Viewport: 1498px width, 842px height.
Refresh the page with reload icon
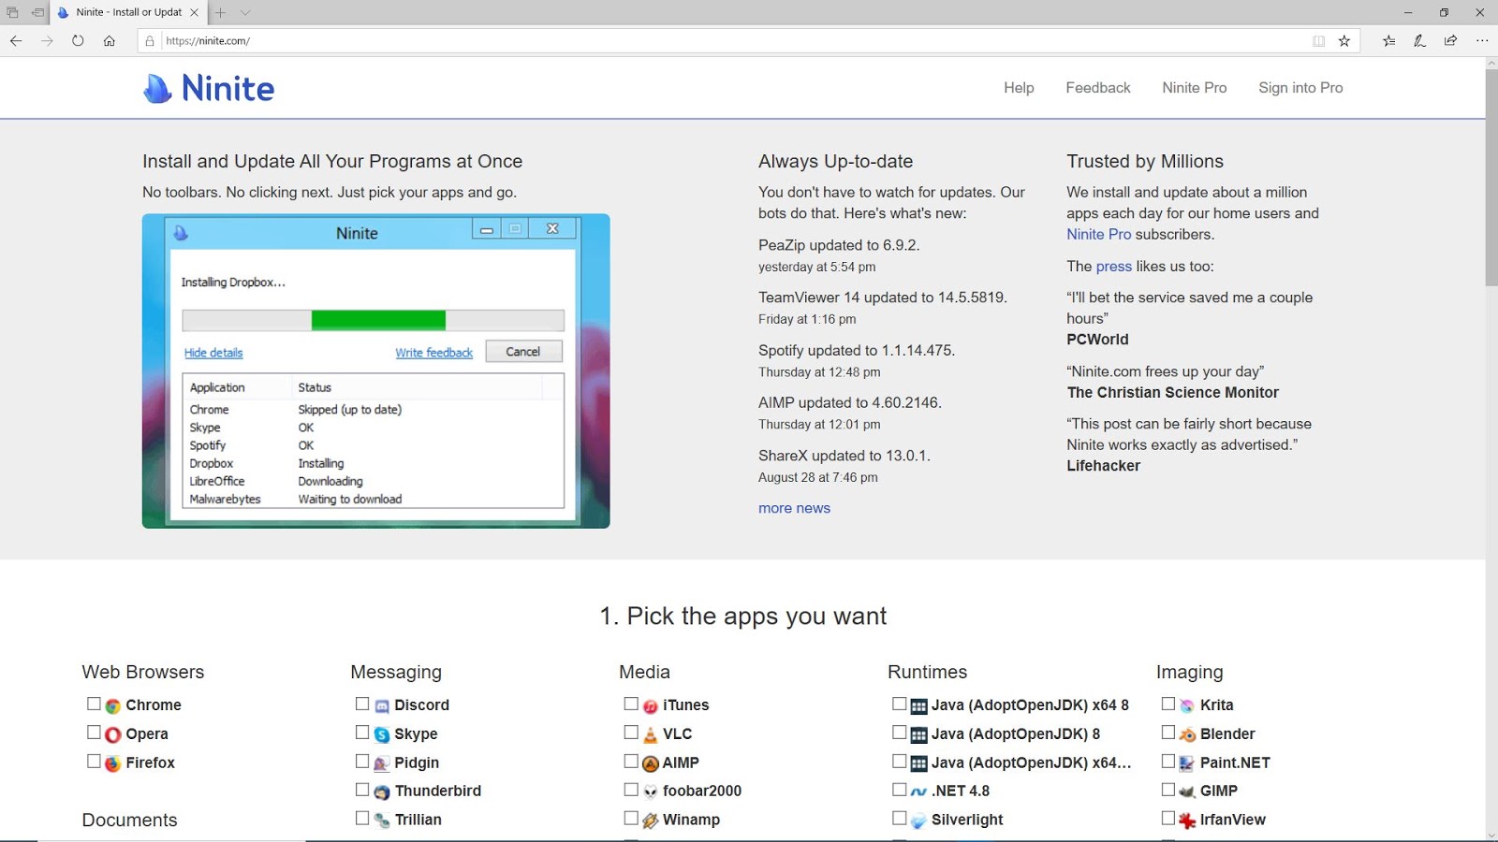point(78,40)
